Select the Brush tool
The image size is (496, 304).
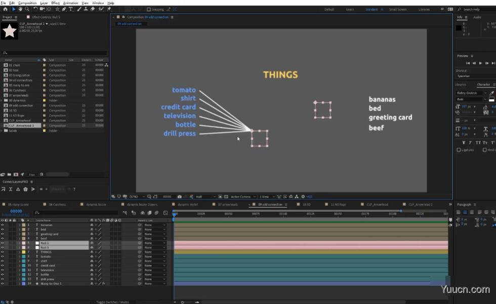click(79, 9)
